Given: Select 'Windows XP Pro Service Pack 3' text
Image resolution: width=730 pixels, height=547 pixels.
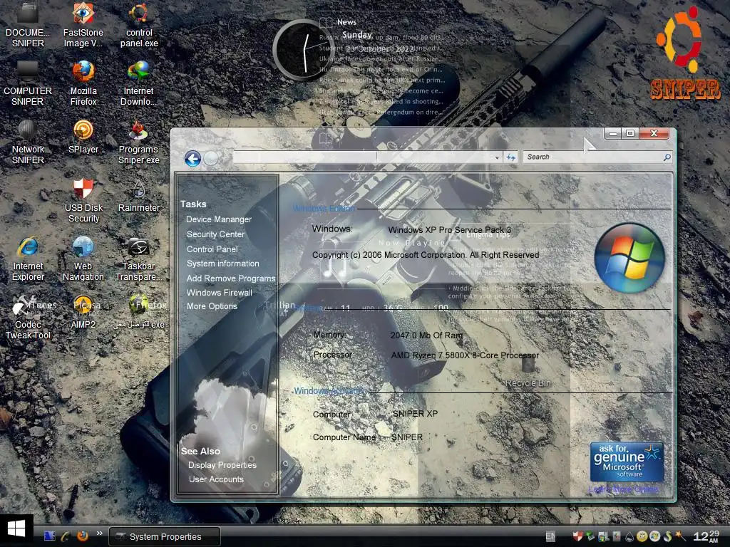Looking at the screenshot, I should [x=449, y=230].
